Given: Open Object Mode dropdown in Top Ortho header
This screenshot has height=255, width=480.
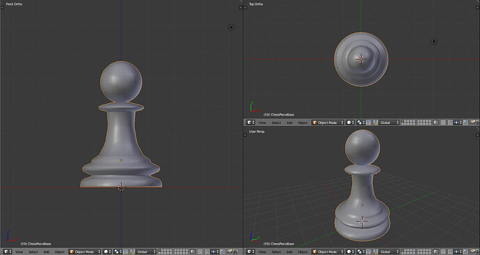Looking at the screenshot, I should (328, 123).
